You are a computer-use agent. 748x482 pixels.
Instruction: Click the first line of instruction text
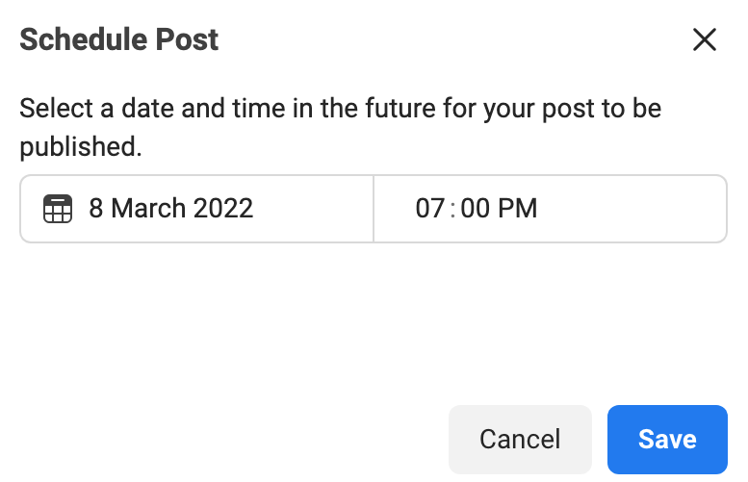point(340,108)
